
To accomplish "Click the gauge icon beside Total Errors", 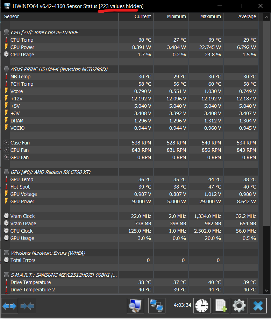I will point(6,260).
